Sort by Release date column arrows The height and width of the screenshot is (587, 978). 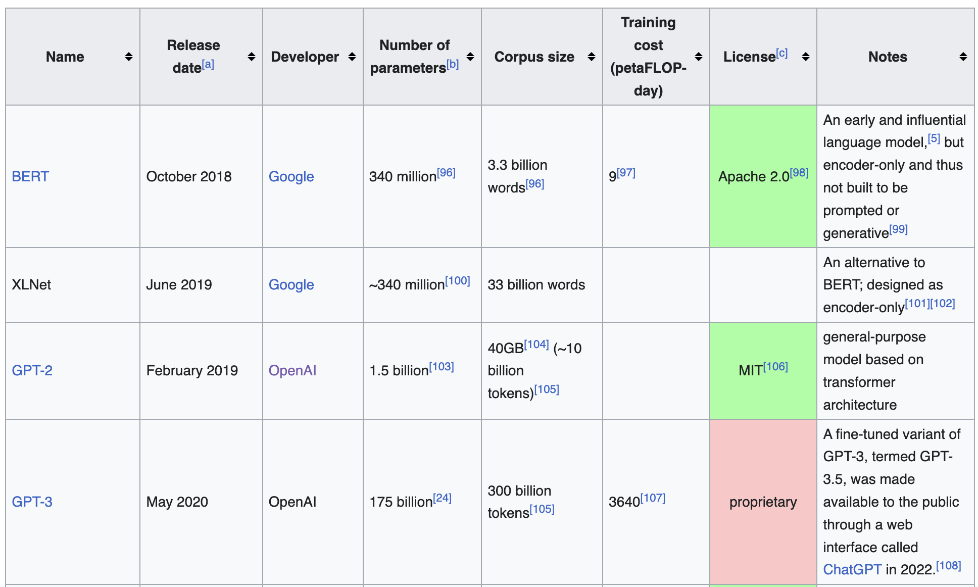[251, 57]
